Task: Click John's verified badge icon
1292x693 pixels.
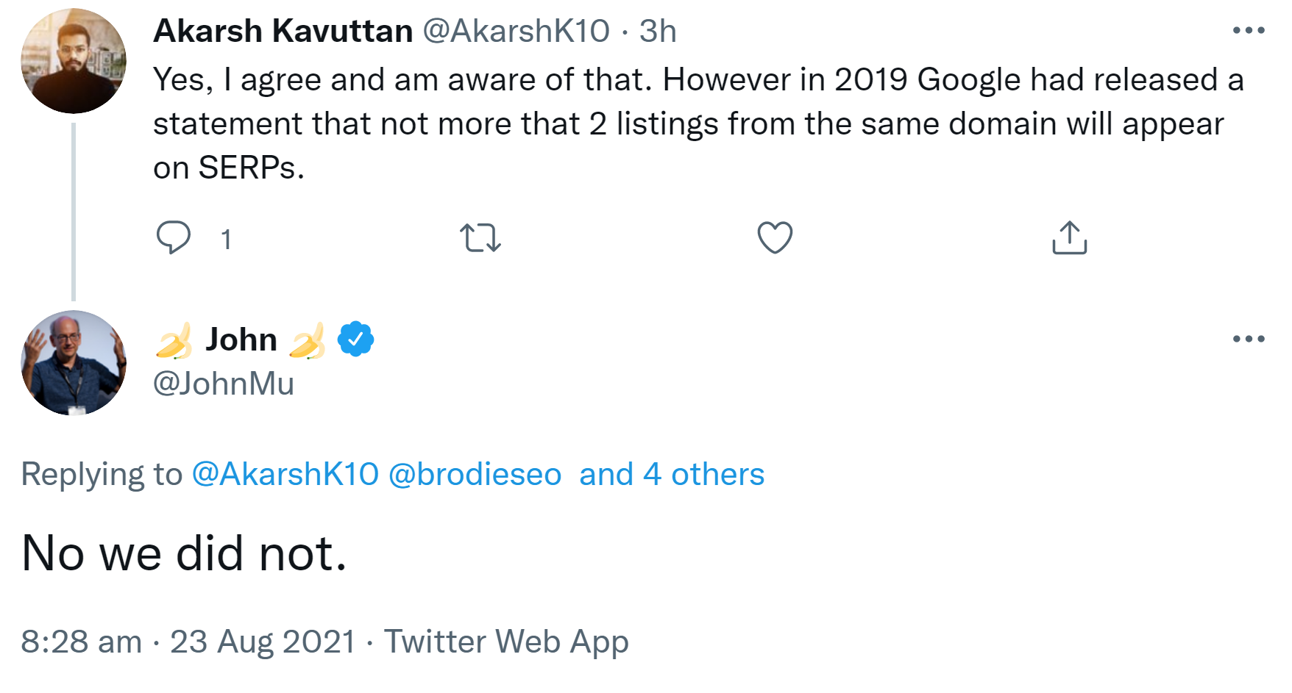Action: tap(355, 339)
